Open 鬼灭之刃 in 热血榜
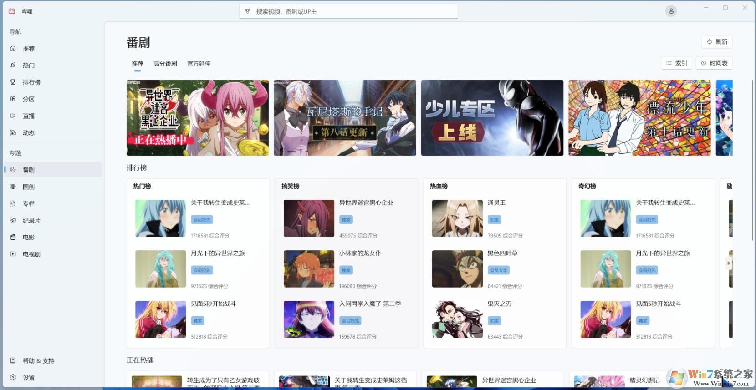Image resolution: width=756 pixels, height=390 pixels. coord(495,319)
